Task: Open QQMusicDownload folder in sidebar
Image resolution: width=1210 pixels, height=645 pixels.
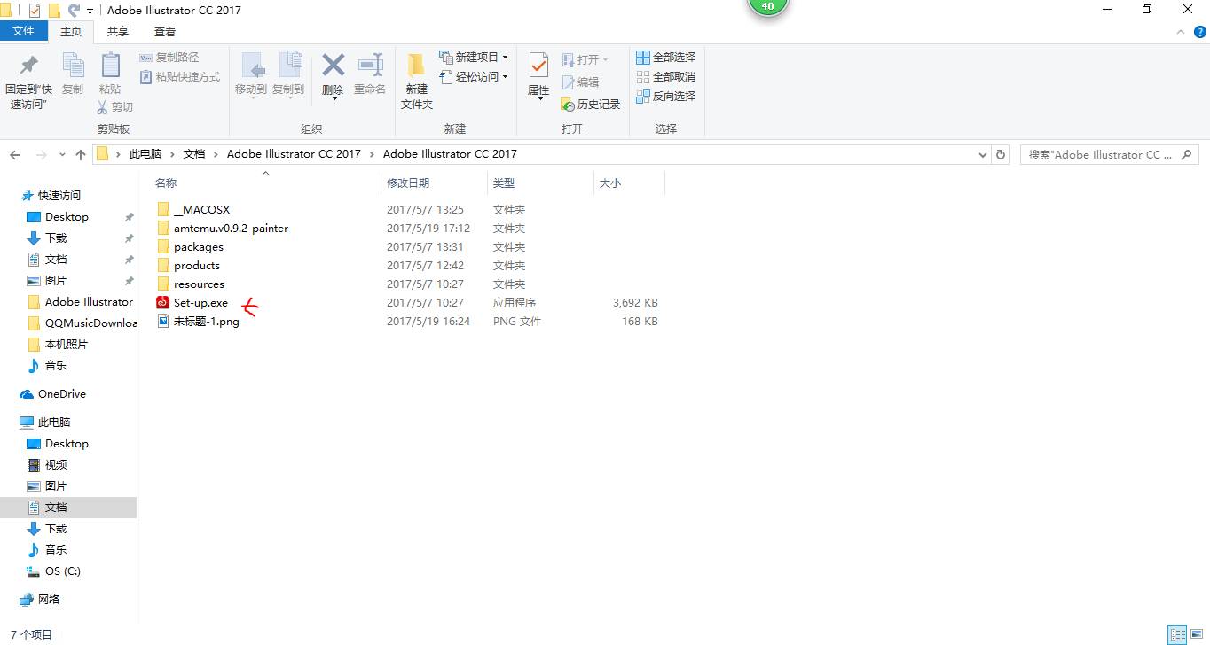Action: (81, 323)
